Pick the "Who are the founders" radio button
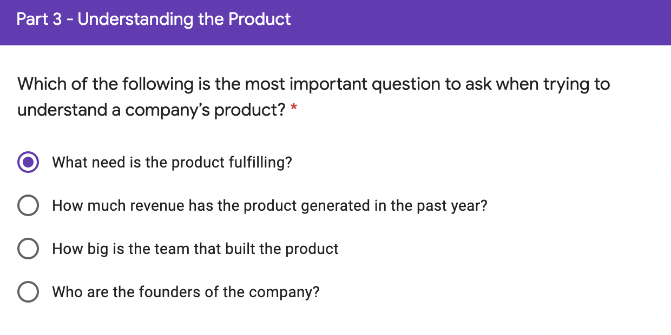 (x=28, y=292)
